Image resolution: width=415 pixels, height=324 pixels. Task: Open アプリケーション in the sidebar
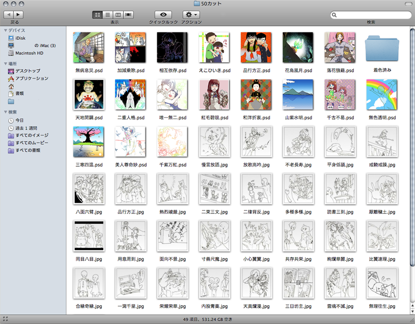click(28, 78)
